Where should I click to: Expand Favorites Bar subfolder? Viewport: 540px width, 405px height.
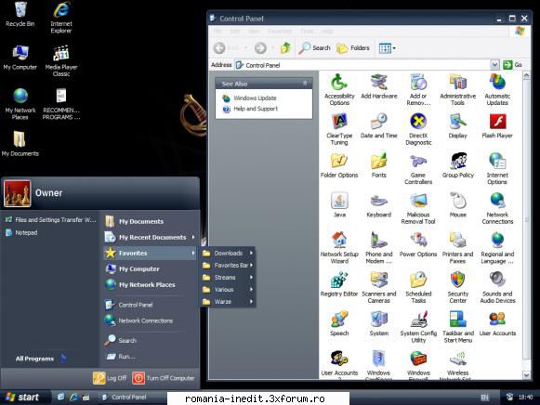[x=228, y=266]
